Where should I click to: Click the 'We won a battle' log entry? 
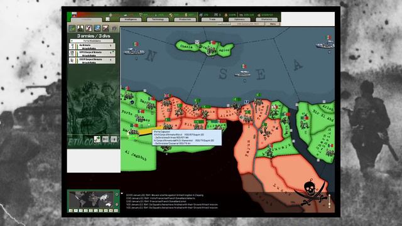coord(165,195)
